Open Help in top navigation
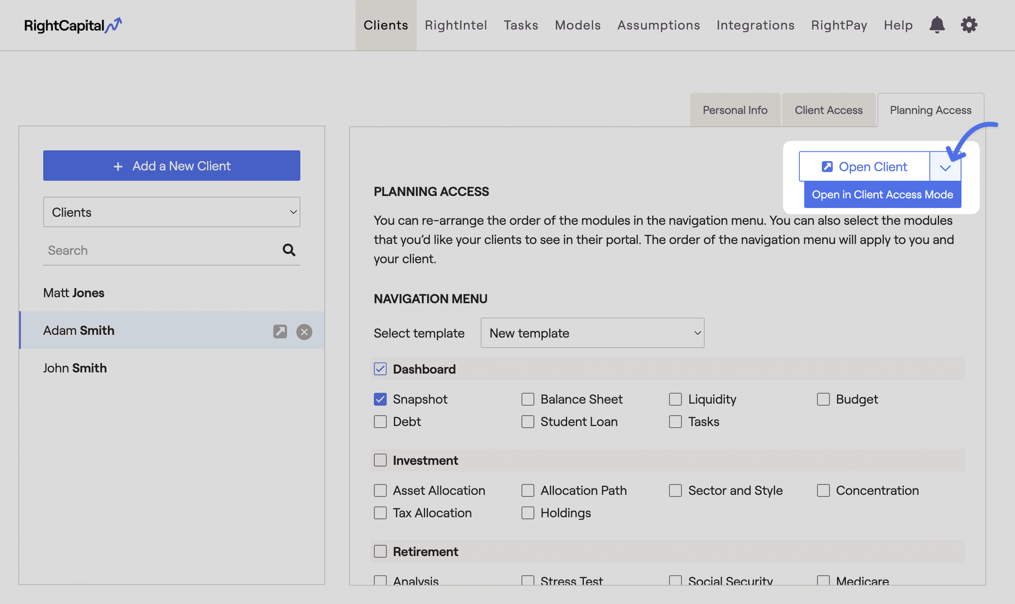1015x604 pixels. (x=898, y=25)
